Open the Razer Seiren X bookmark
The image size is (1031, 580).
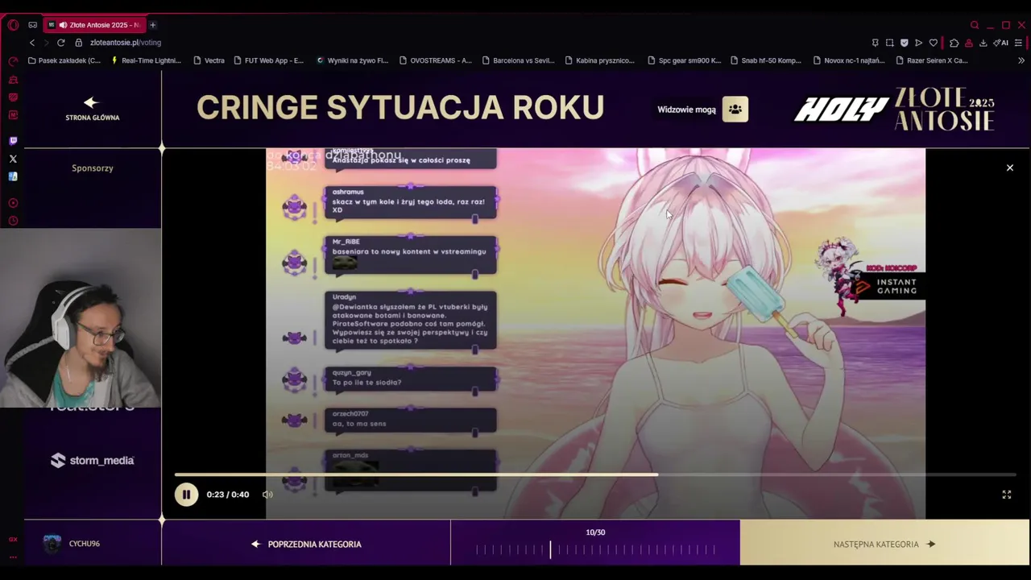point(931,60)
